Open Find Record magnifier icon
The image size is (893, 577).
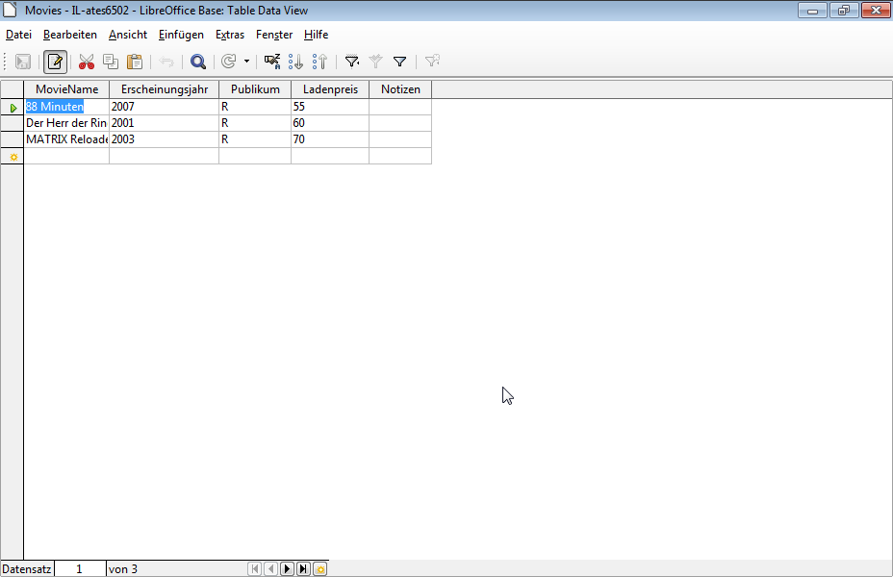point(198,62)
